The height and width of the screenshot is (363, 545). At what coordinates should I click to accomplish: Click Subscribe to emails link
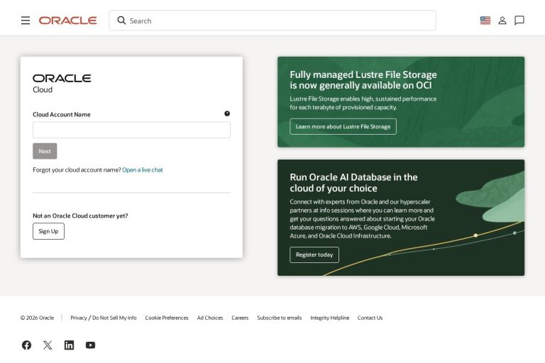point(280,318)
